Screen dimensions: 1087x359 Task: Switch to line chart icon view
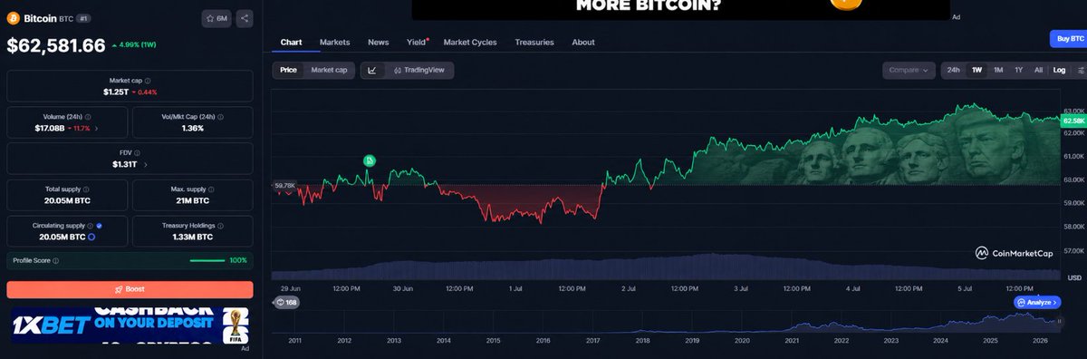click(372, 70)
